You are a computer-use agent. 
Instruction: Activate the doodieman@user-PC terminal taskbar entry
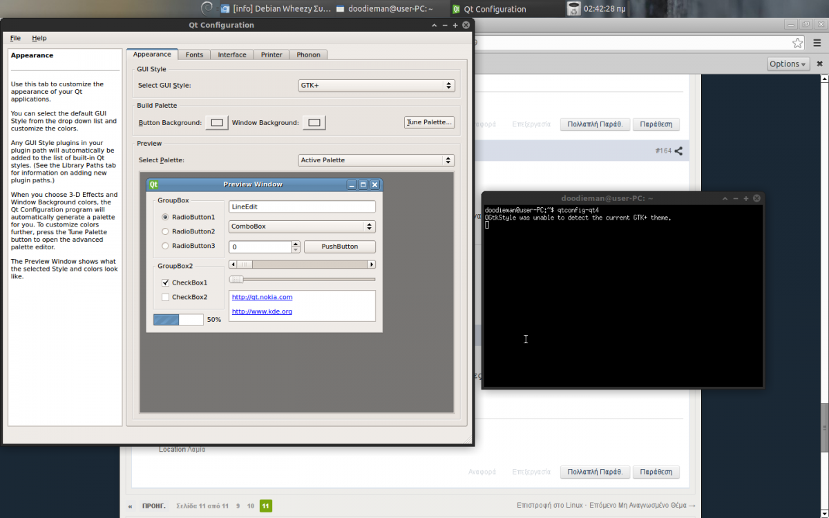click(385, 9)
